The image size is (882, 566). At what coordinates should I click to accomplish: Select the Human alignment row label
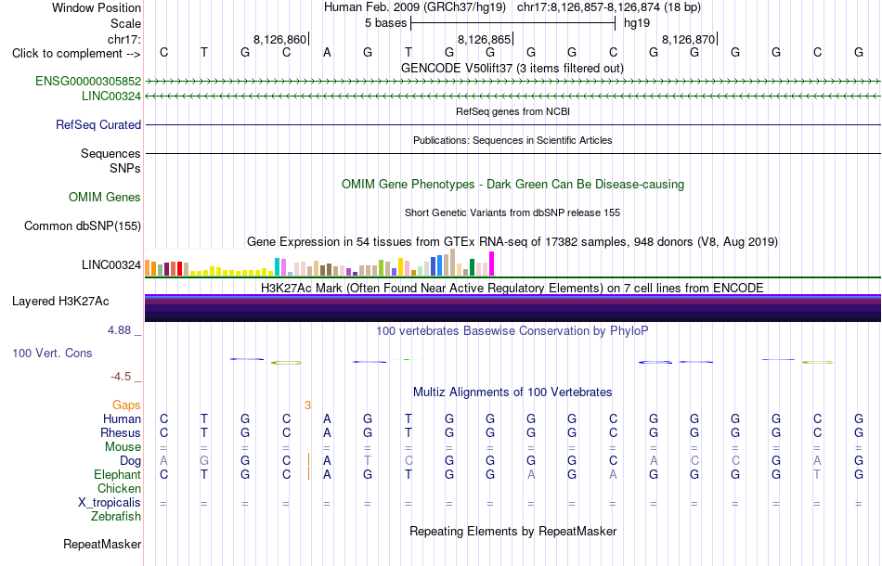[122, 418]
